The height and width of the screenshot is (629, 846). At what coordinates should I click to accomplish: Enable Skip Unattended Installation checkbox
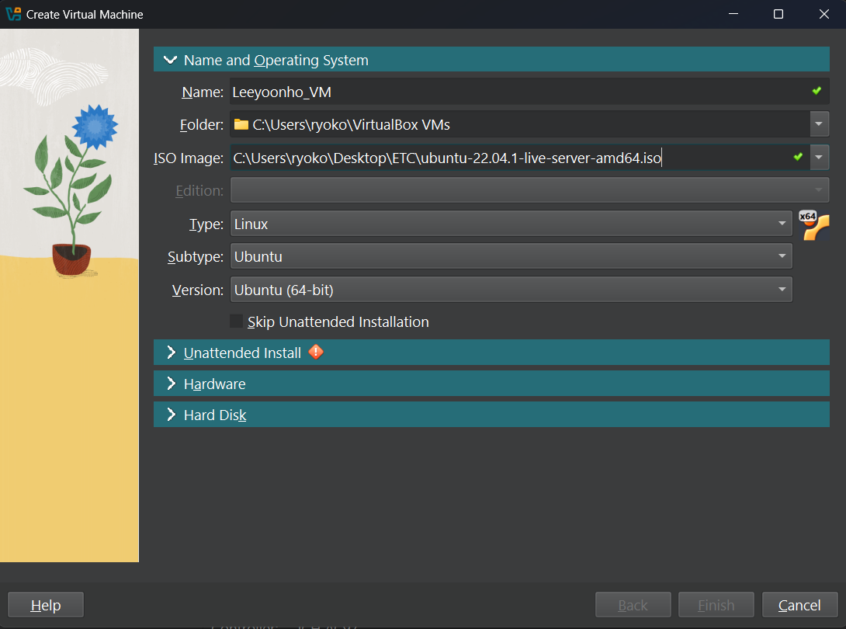237,321
